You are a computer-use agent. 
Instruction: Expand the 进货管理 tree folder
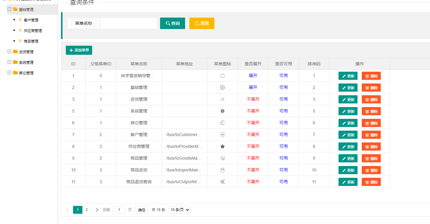point(9,52)
